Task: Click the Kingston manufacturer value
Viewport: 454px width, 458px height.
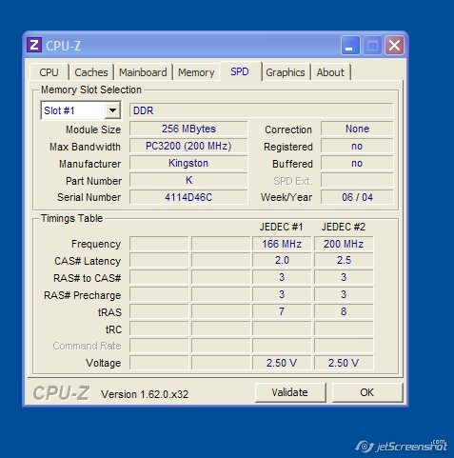Action: click(x=188, y=163)
